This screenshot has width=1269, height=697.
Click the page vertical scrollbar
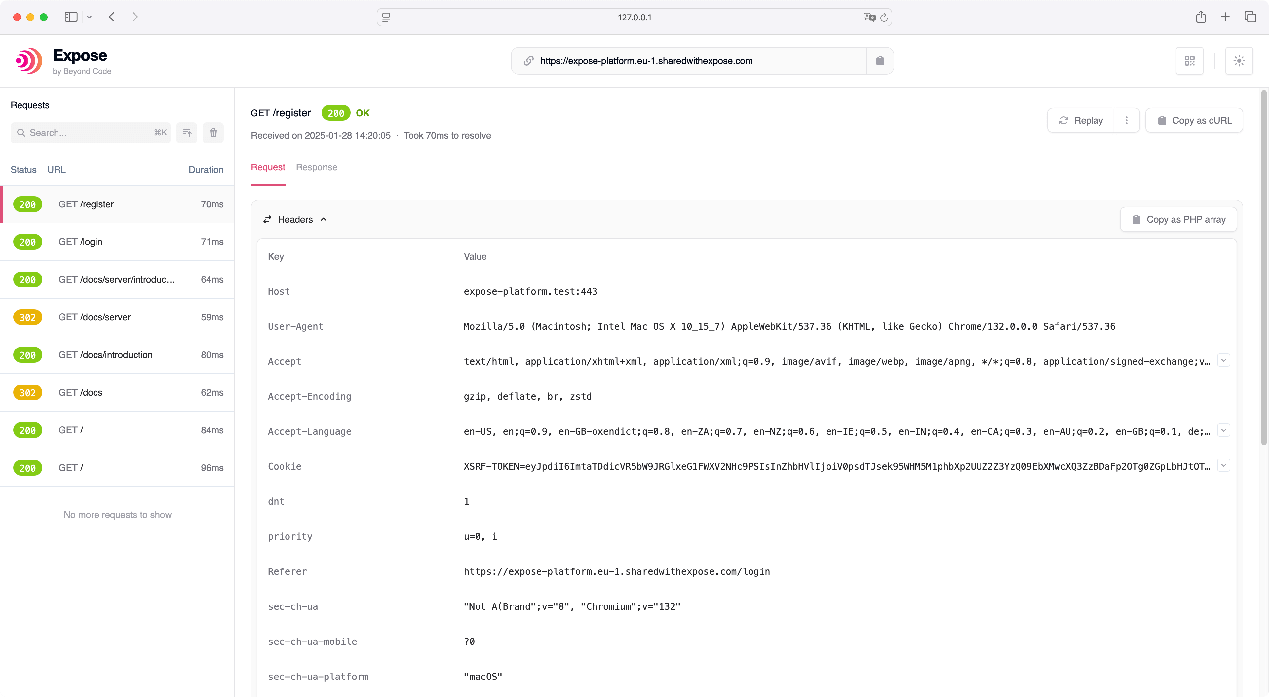click(x=1264, y=268)
